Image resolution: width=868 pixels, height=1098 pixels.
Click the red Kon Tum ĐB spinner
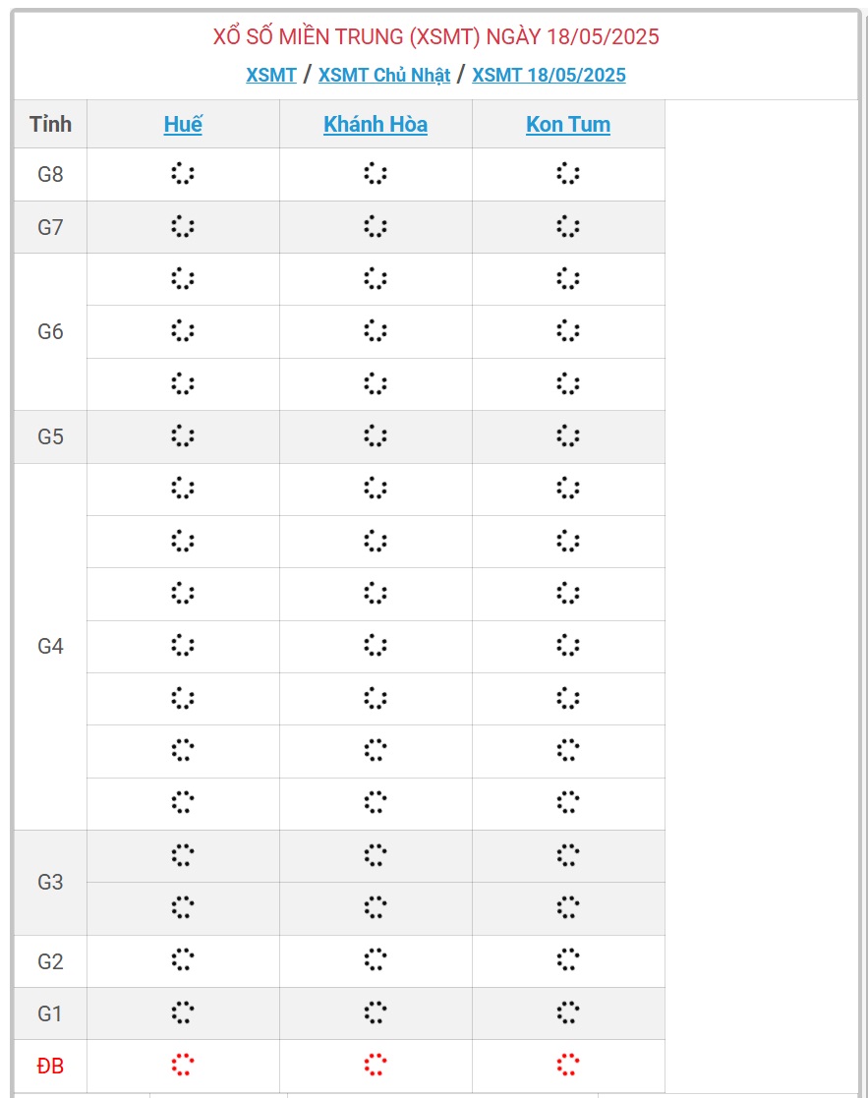[x=568, y=1065]
